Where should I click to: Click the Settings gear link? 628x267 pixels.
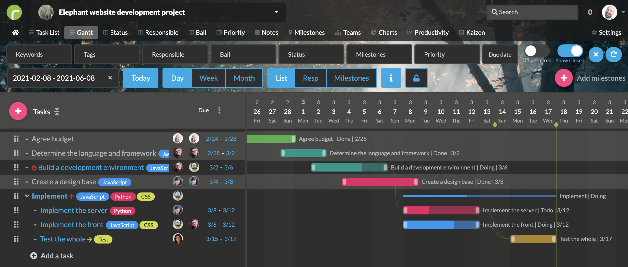point(606,32)
